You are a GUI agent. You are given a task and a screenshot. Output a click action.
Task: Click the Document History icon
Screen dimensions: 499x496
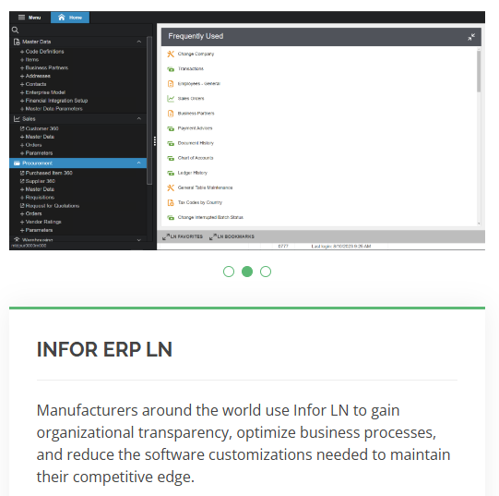(x=171, y=143)
